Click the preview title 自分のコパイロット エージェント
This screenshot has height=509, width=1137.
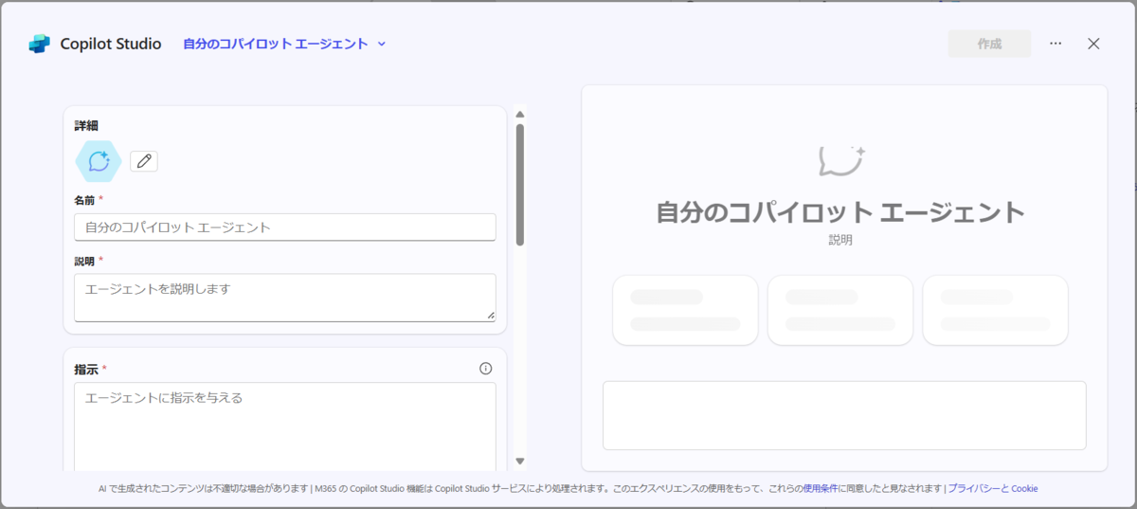tap(841, 212)
